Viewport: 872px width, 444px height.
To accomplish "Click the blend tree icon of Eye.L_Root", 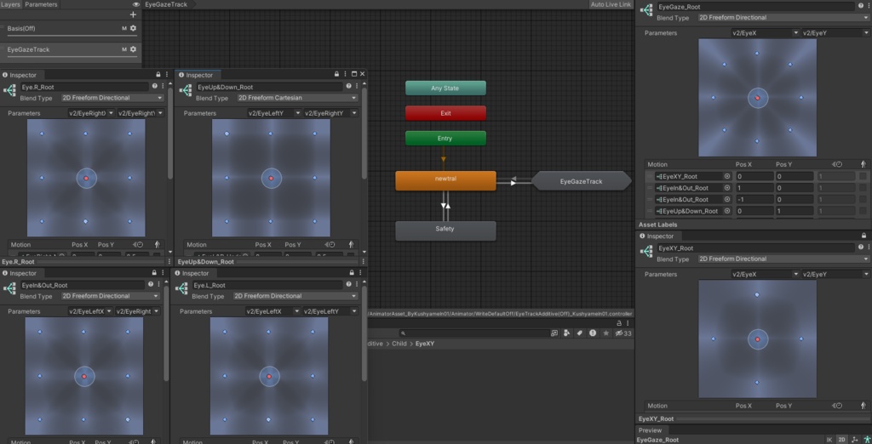I will pyautogui.click(x=182, y=289).
